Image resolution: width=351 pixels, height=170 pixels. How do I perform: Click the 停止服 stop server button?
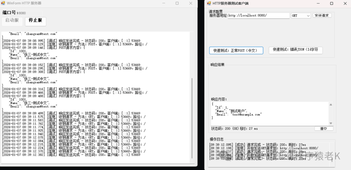(x=35, y=21)
